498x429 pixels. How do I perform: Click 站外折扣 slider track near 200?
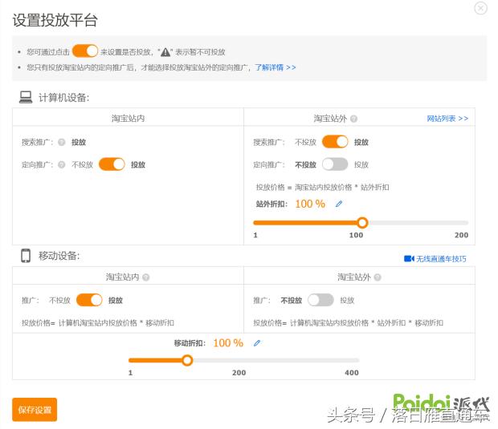tap(465, 223)
